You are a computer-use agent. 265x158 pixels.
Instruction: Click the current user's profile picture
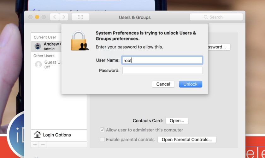coord(38,46)
